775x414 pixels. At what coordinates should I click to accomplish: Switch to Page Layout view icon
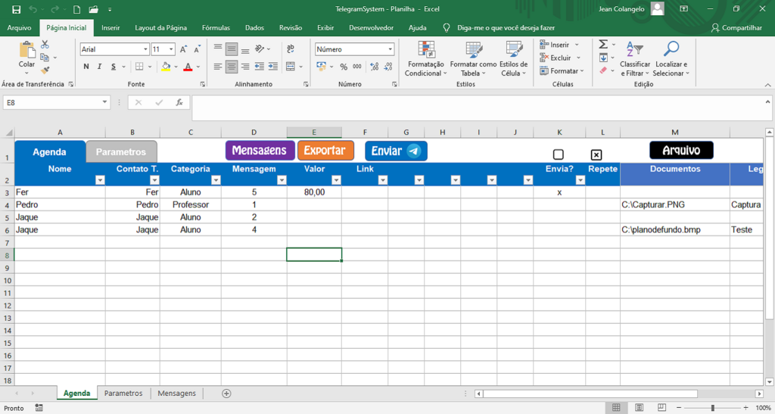point(640,408)
